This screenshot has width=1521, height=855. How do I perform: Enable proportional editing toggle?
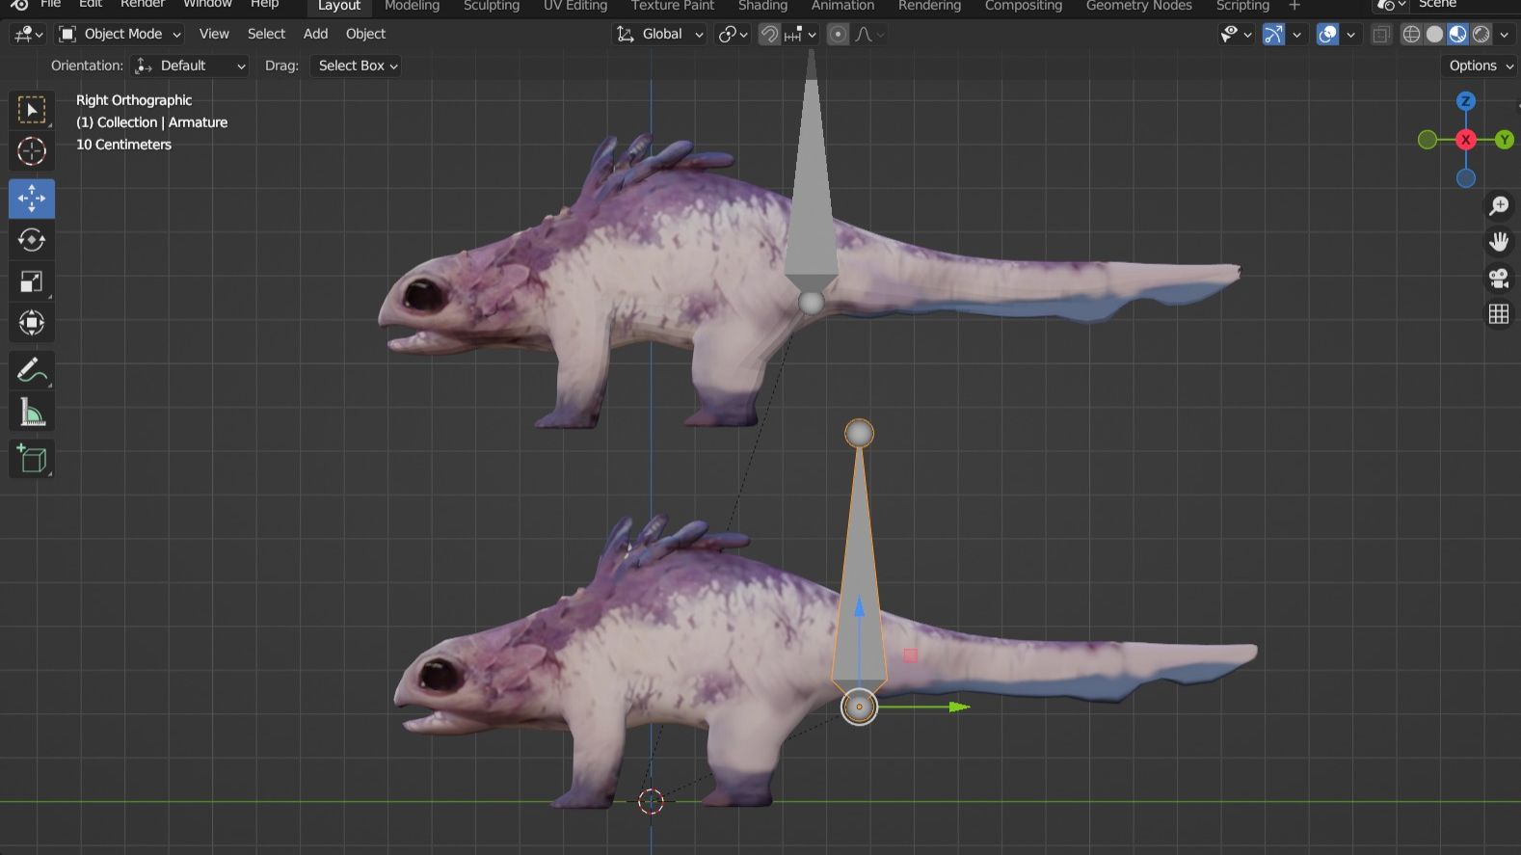point(838,35)
